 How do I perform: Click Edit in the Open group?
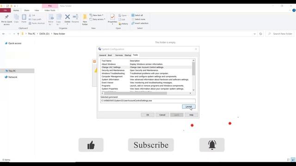tap(122, 19)
